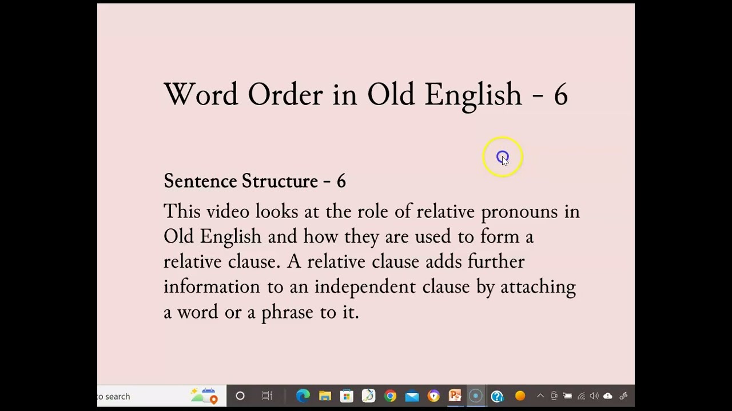Image resolution: width=732 pixels, height=411 pixels.
Task: Show hidden system tray icons
Action: 540,396
